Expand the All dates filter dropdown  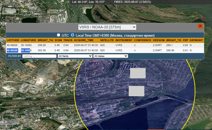click(x=111, y=56)
